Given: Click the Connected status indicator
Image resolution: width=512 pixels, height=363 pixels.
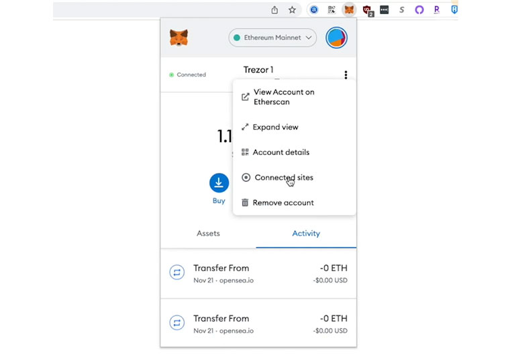Looking at the screenshot, I should [x=187, y=74].
